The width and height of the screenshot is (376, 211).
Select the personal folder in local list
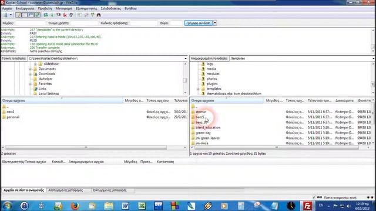(x=13, y=117)
